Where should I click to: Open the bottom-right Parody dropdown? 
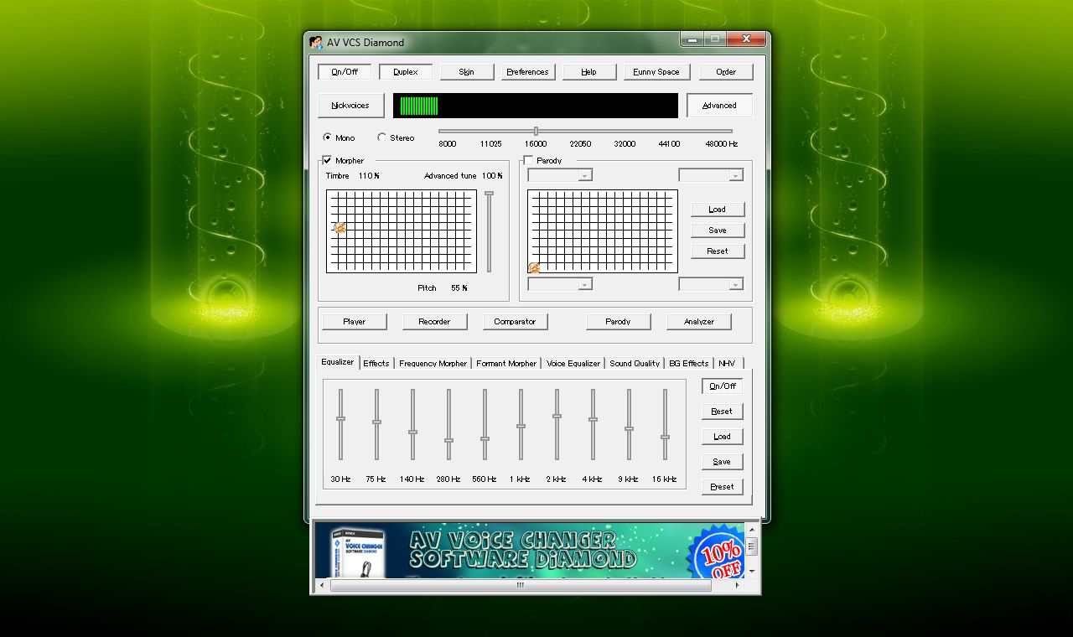(x=711, y=284)
